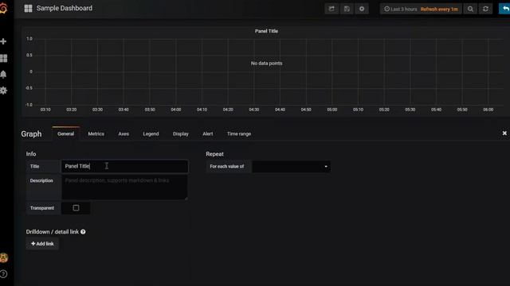This screenshot has height=286, width=510.
Task: Go back to dashboard with arrow button
Action: point(504,9)
